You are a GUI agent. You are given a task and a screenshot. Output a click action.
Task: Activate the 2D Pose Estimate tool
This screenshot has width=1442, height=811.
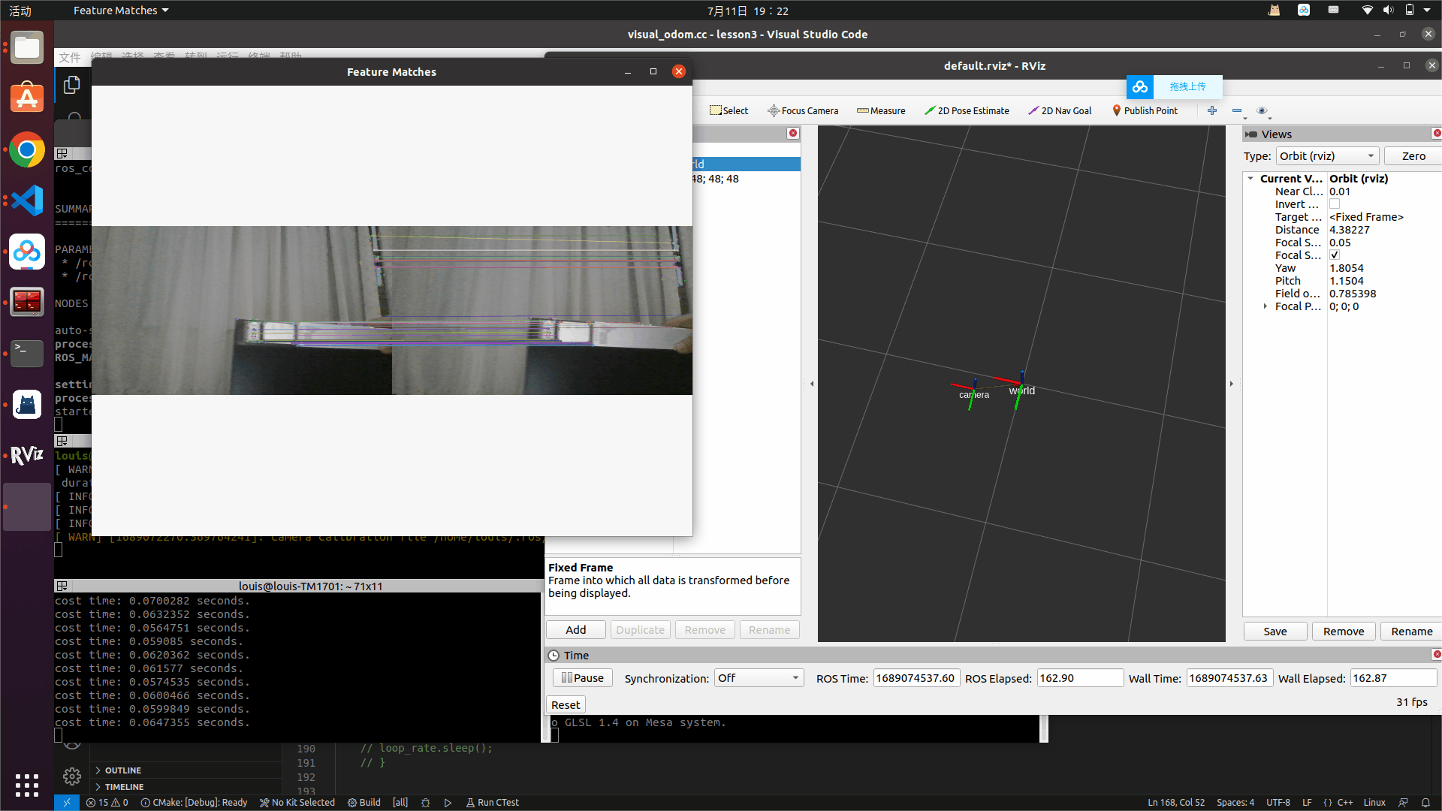coord(967,110)
